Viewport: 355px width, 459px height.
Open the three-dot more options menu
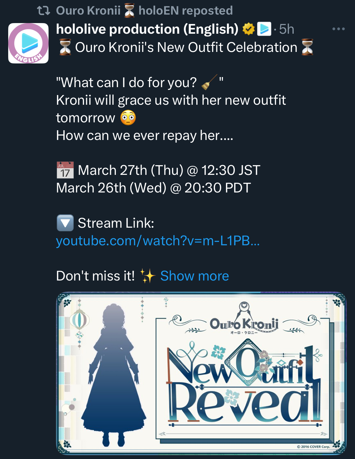338,29
